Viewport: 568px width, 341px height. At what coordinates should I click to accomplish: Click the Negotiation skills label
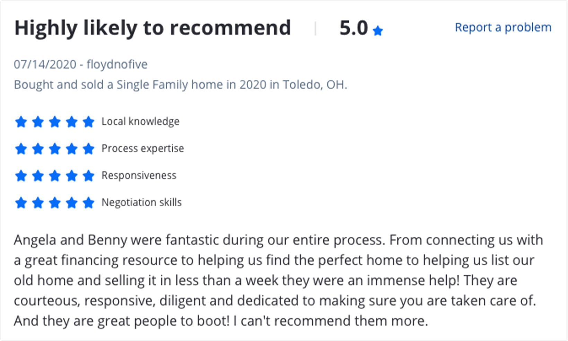(141, 202)
